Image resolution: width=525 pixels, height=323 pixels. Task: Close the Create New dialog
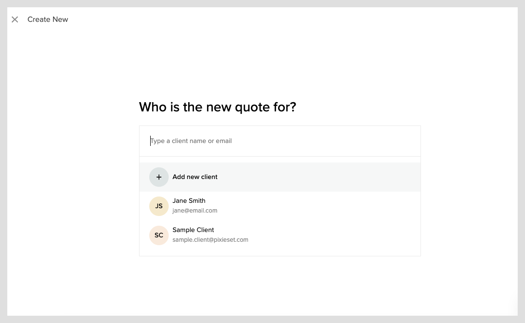pyautogui.click(x=15, y=19)
